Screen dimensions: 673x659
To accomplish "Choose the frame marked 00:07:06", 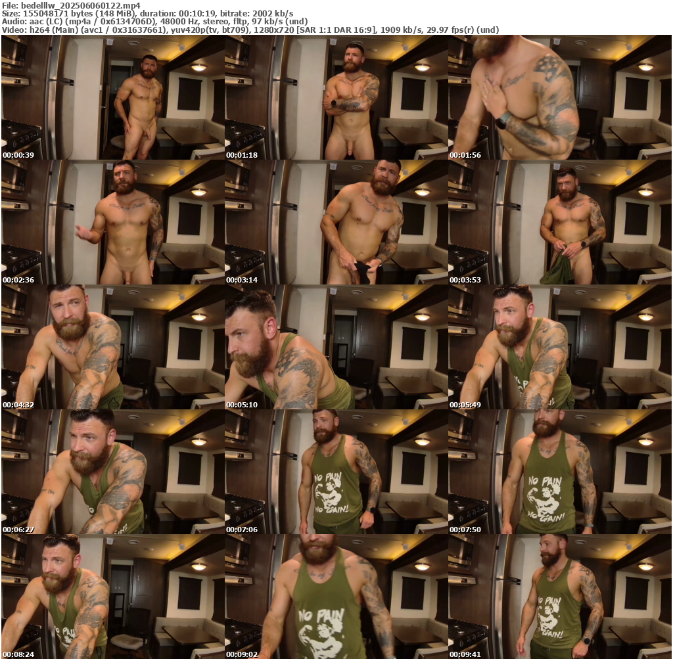I will pyautogui.click(x=336, y=472).
